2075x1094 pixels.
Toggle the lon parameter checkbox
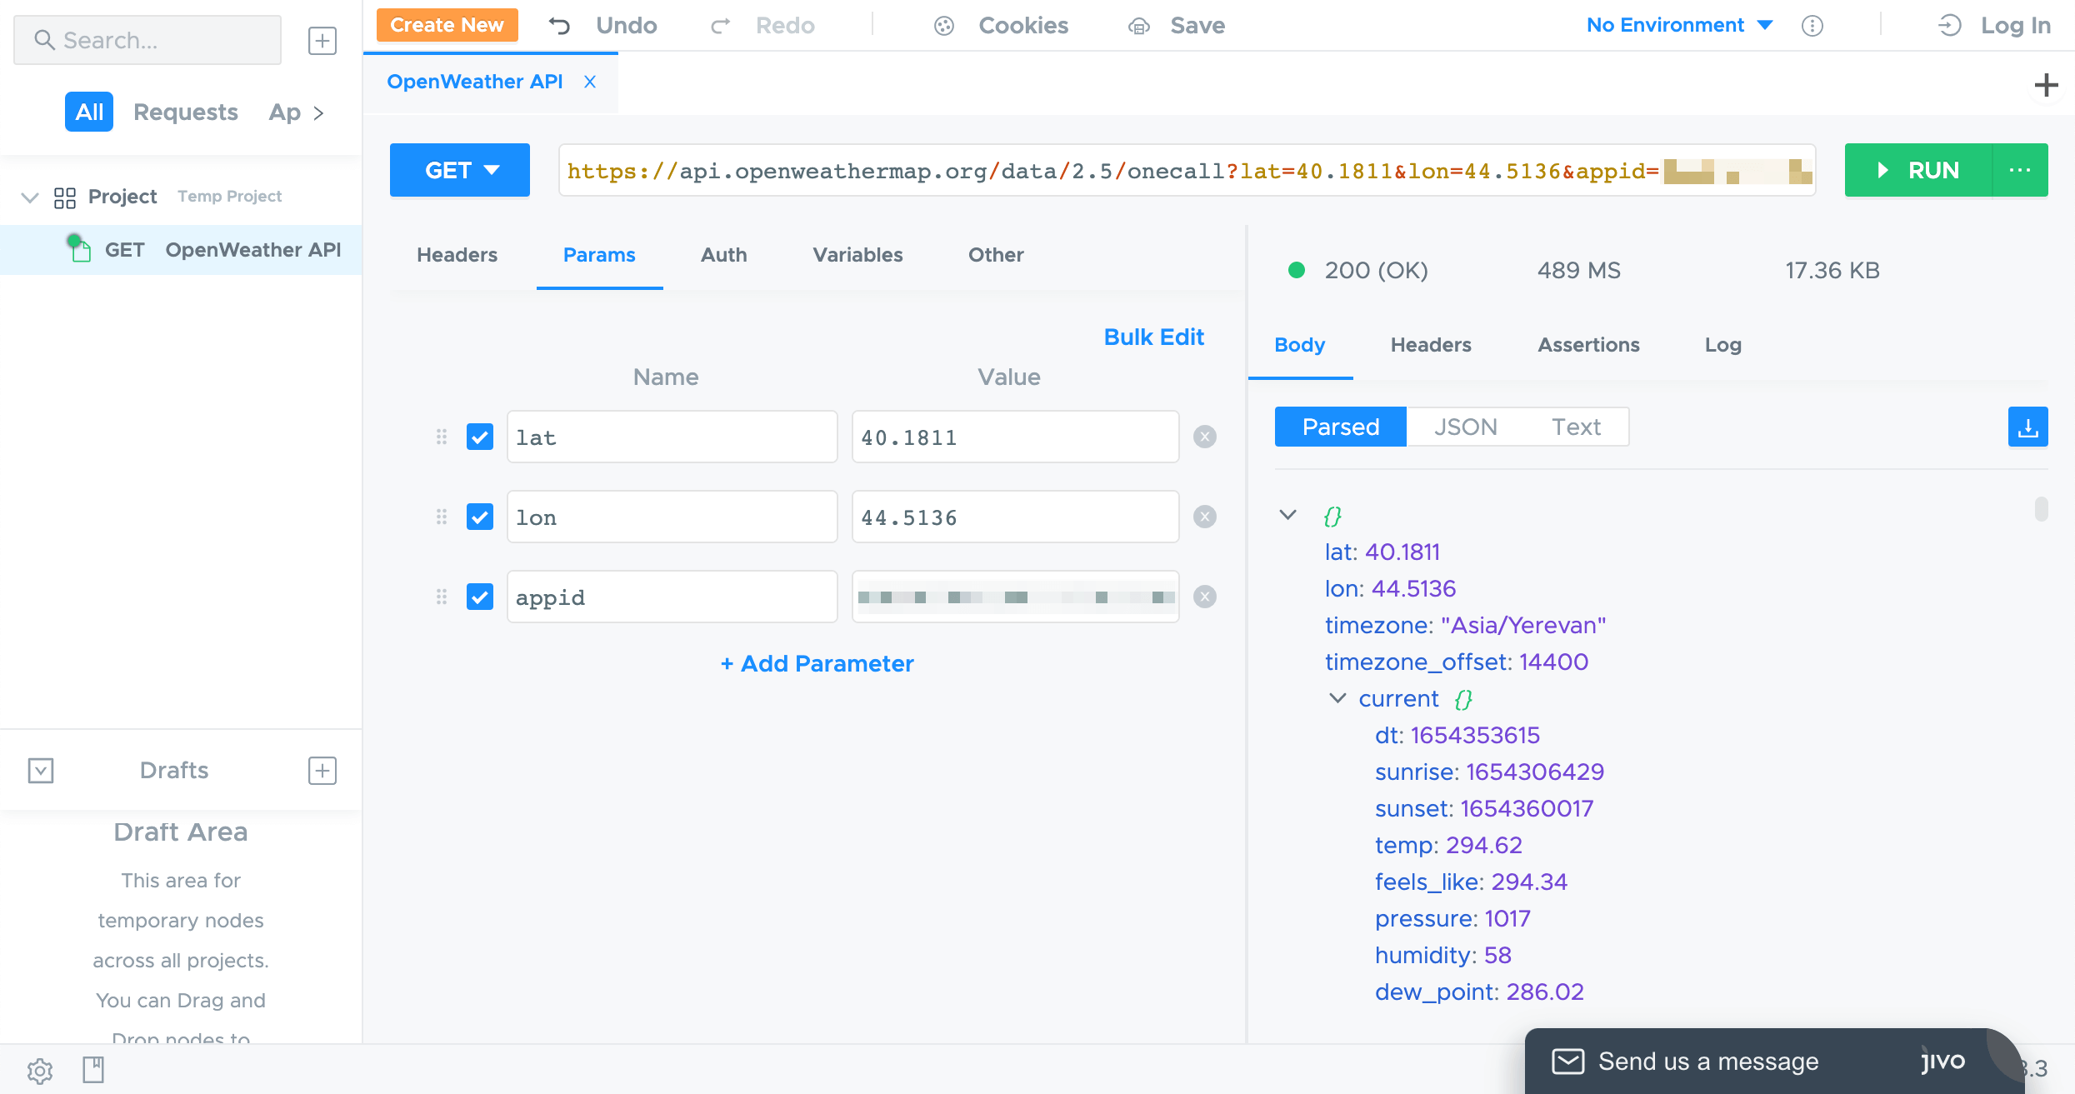480,517
